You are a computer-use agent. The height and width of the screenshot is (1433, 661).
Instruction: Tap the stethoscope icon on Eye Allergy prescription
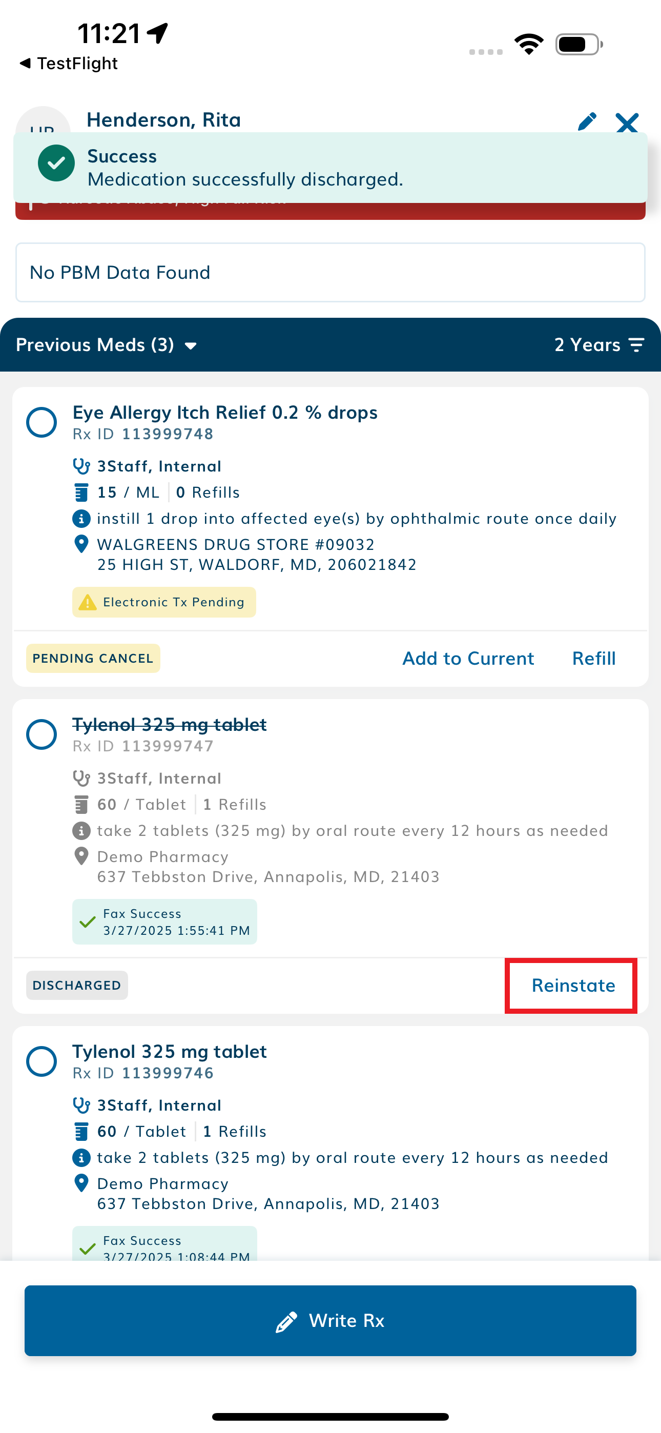point(81,466)
